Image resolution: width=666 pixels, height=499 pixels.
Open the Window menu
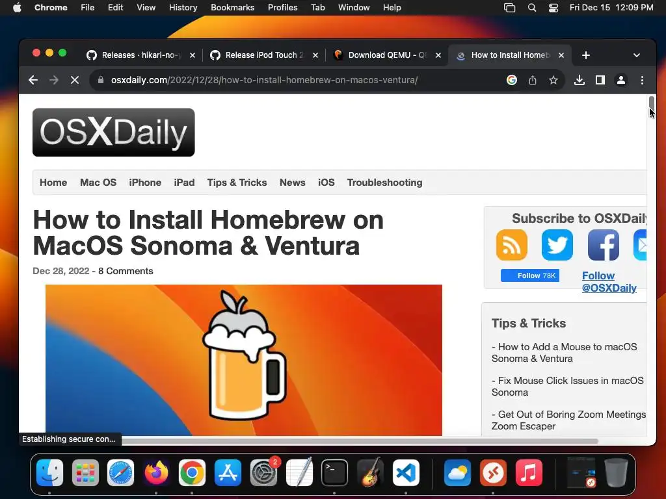coord(354,8)
